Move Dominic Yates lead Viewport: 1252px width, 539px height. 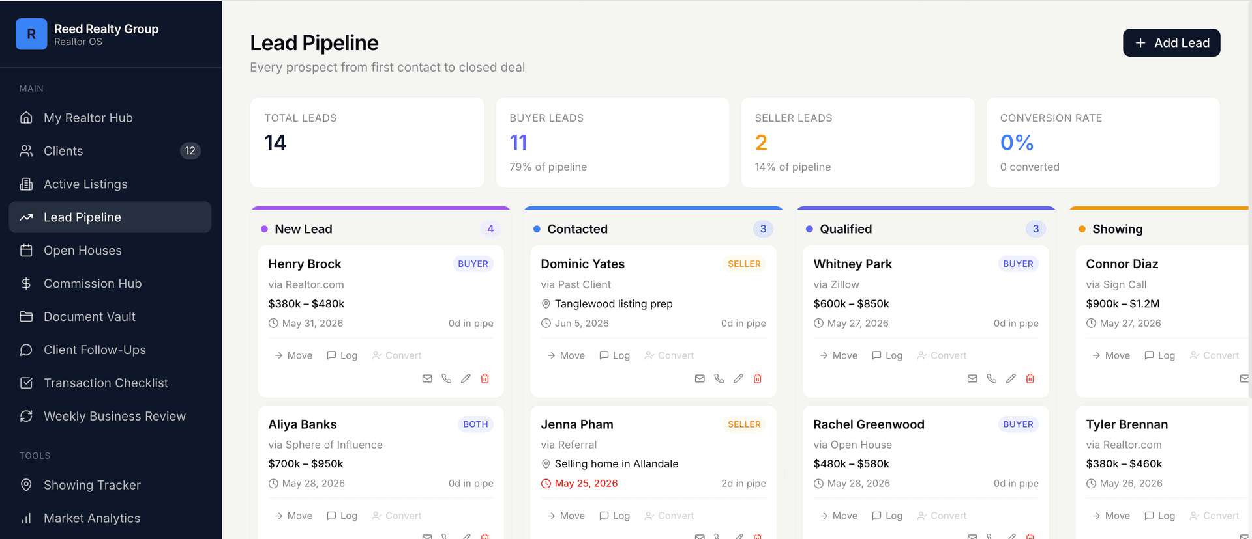pos(566,355)
